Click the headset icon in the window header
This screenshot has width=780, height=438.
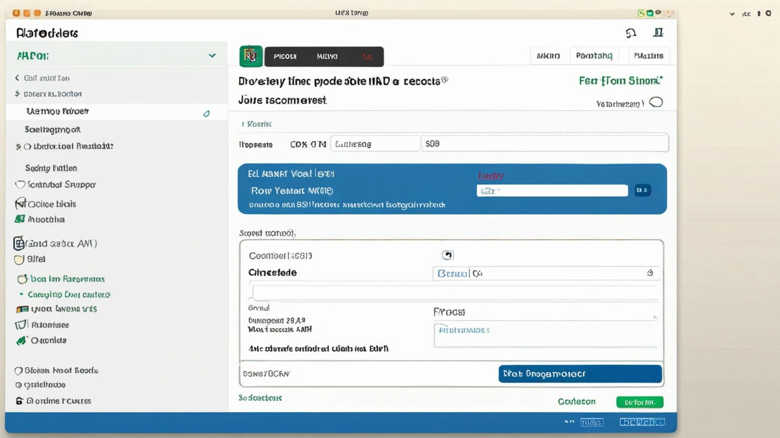(x=631, y=33)
